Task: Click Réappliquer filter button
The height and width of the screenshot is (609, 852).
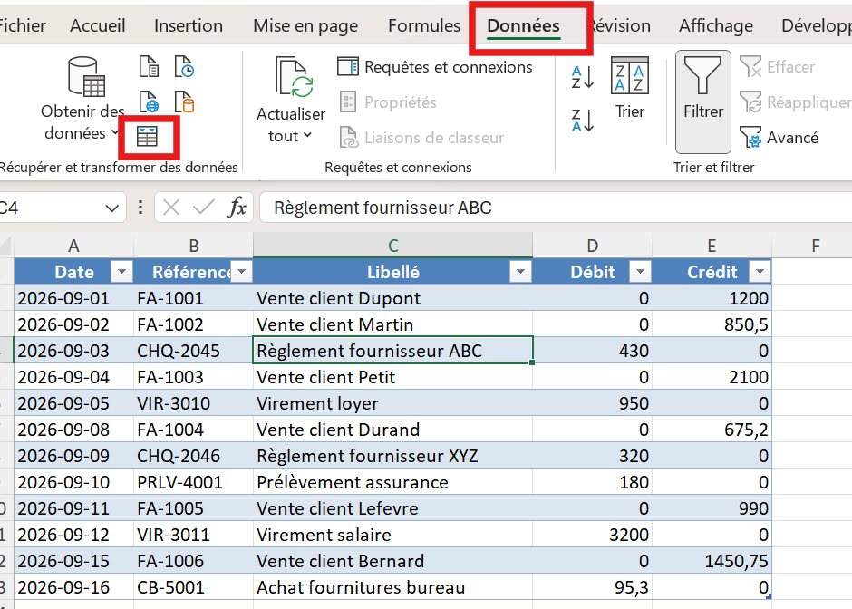Action: coord(796,102)
